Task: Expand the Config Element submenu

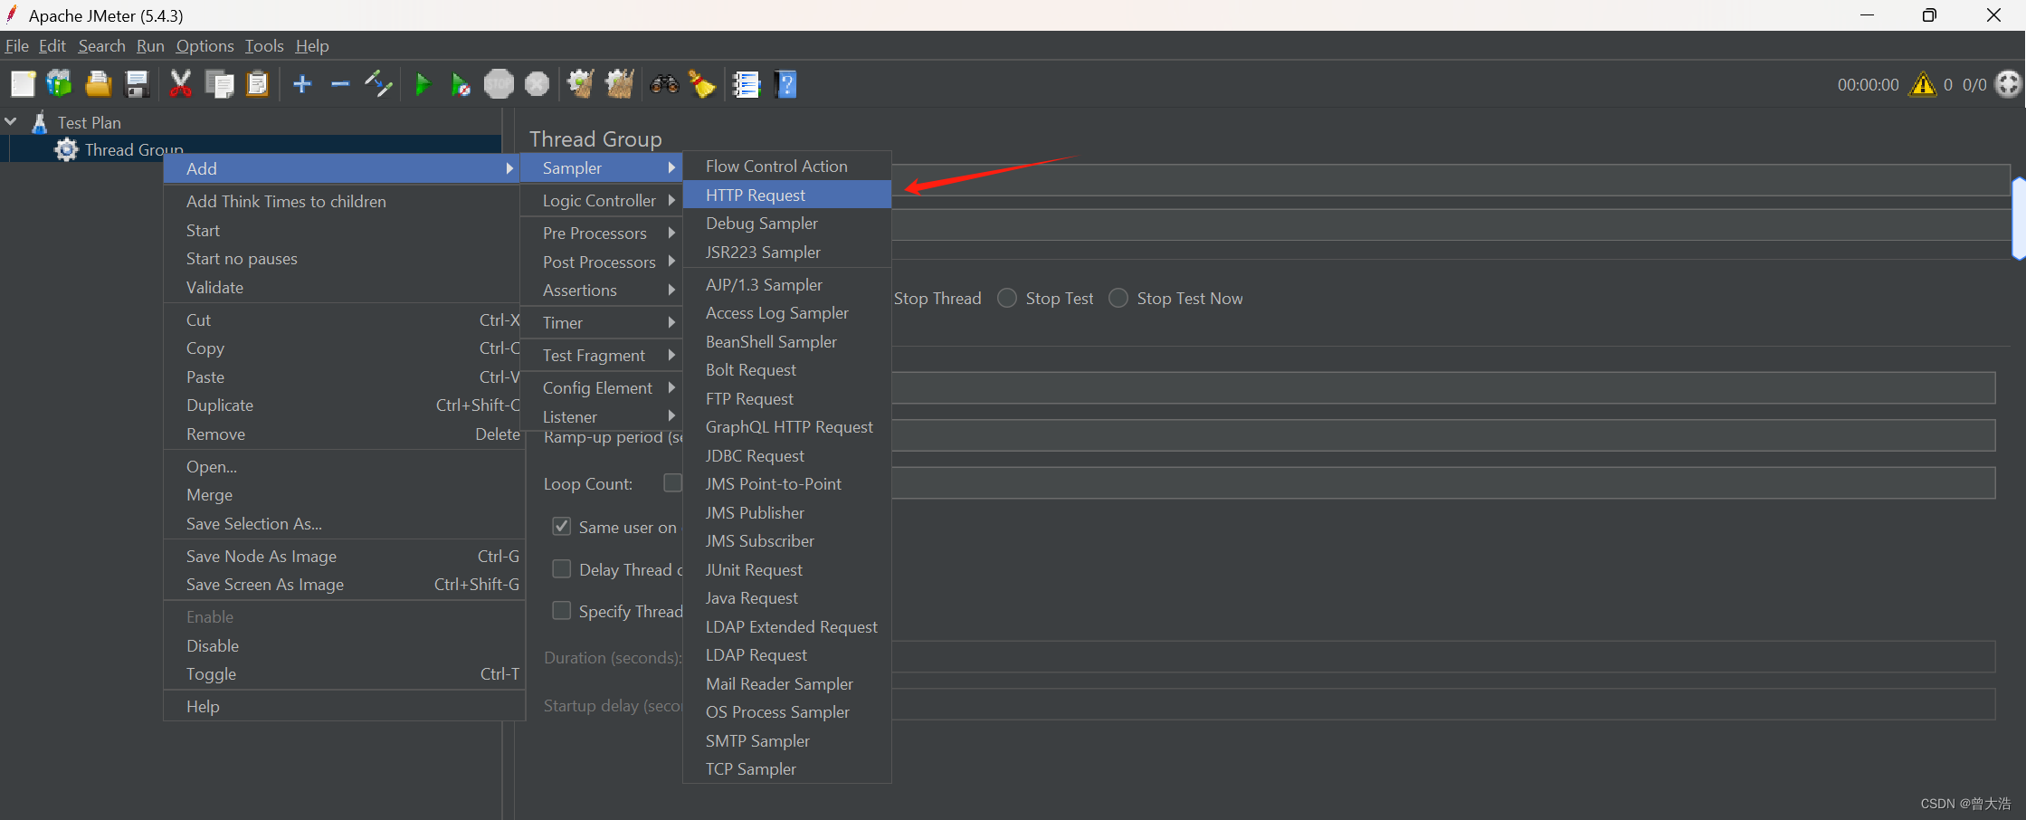Action: [x=601, y=387]
